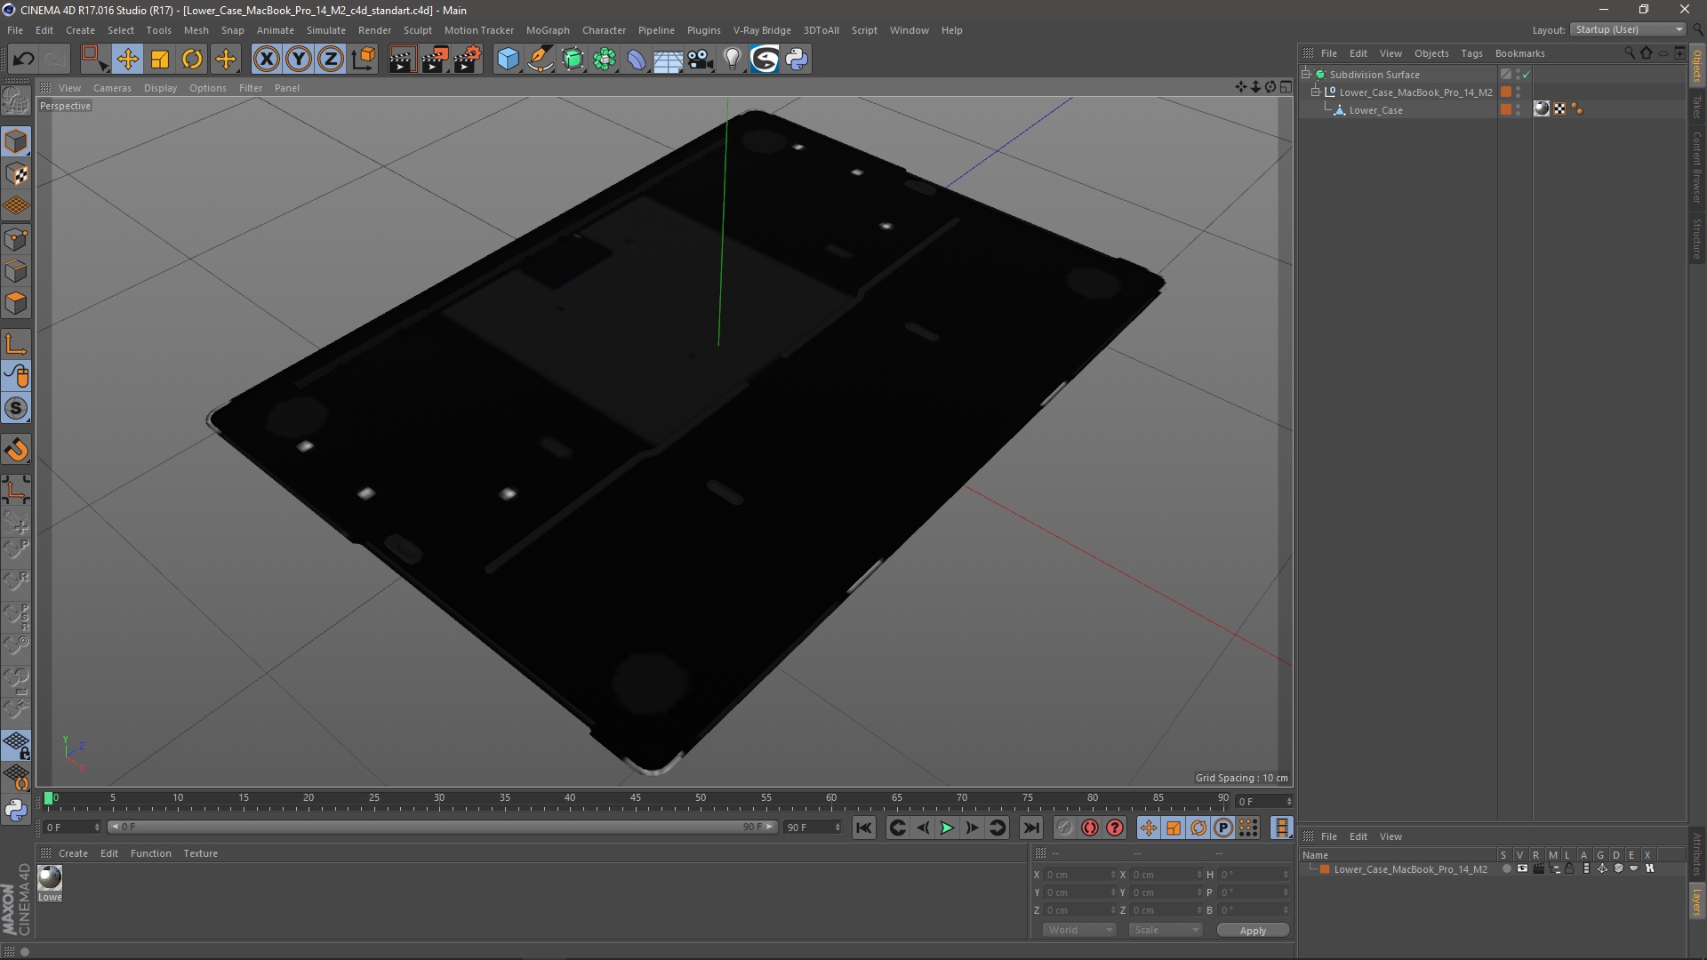Viewport: 1707px width, 960px height.
Task: Select the Move tool
Action: pos(127,60)
